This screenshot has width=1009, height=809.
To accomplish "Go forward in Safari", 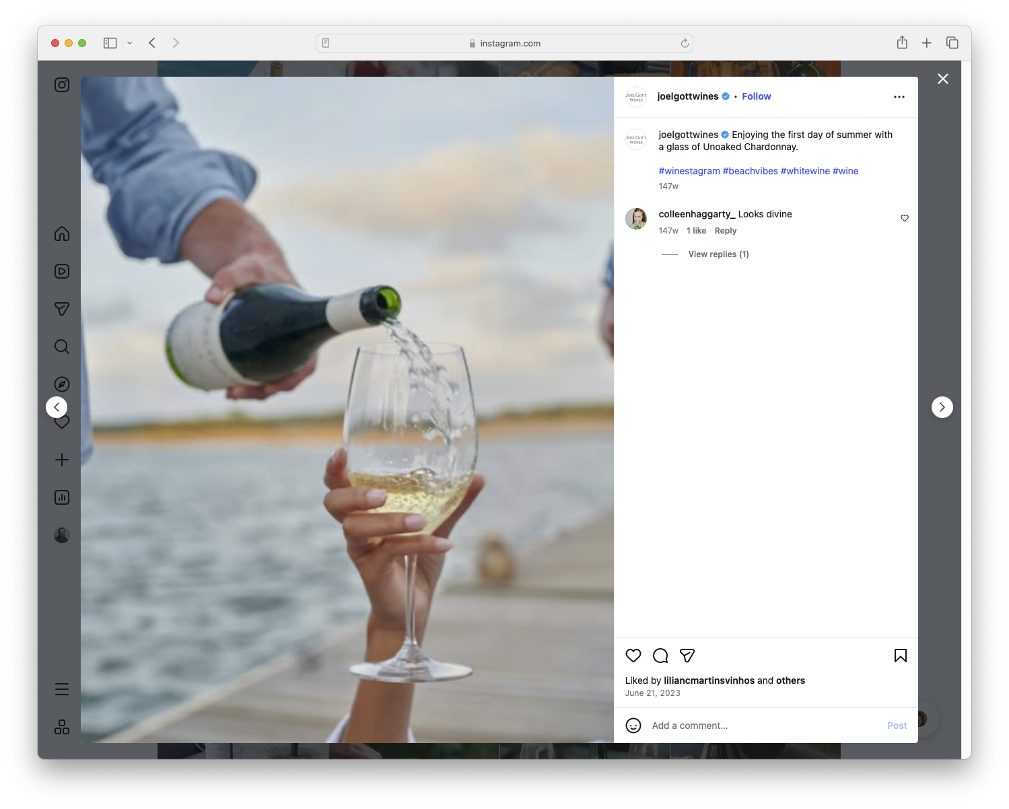I will (x=176, y=43).
